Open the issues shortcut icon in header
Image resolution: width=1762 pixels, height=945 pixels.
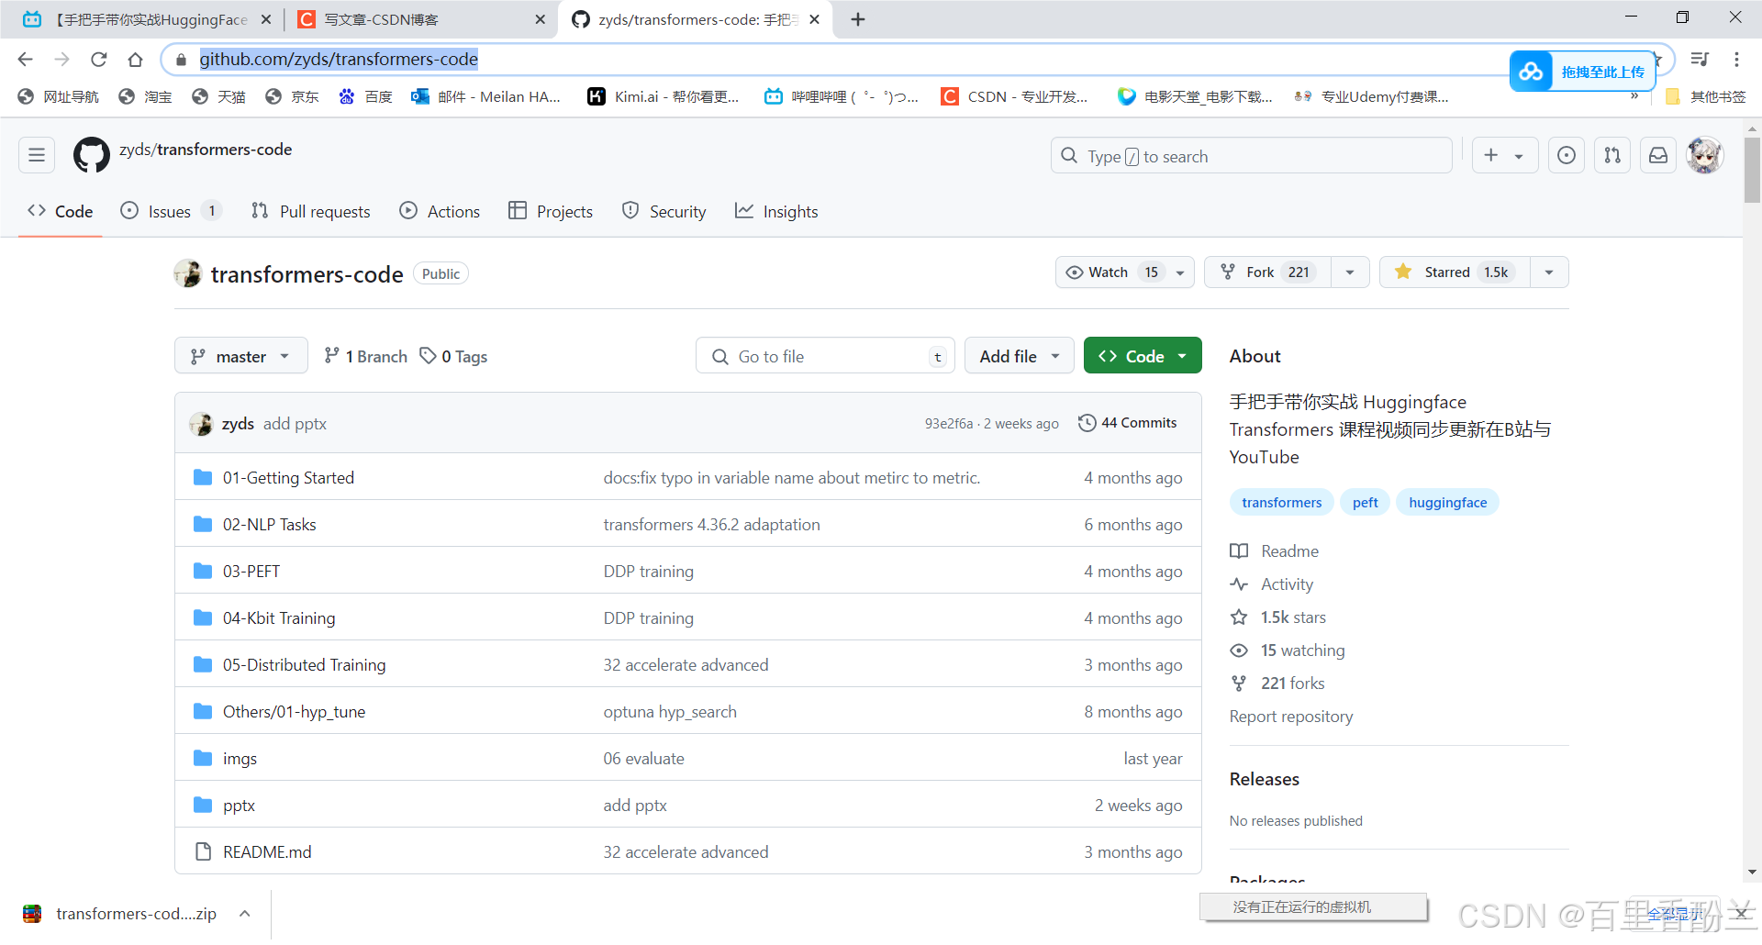[x=1567, y=156]
